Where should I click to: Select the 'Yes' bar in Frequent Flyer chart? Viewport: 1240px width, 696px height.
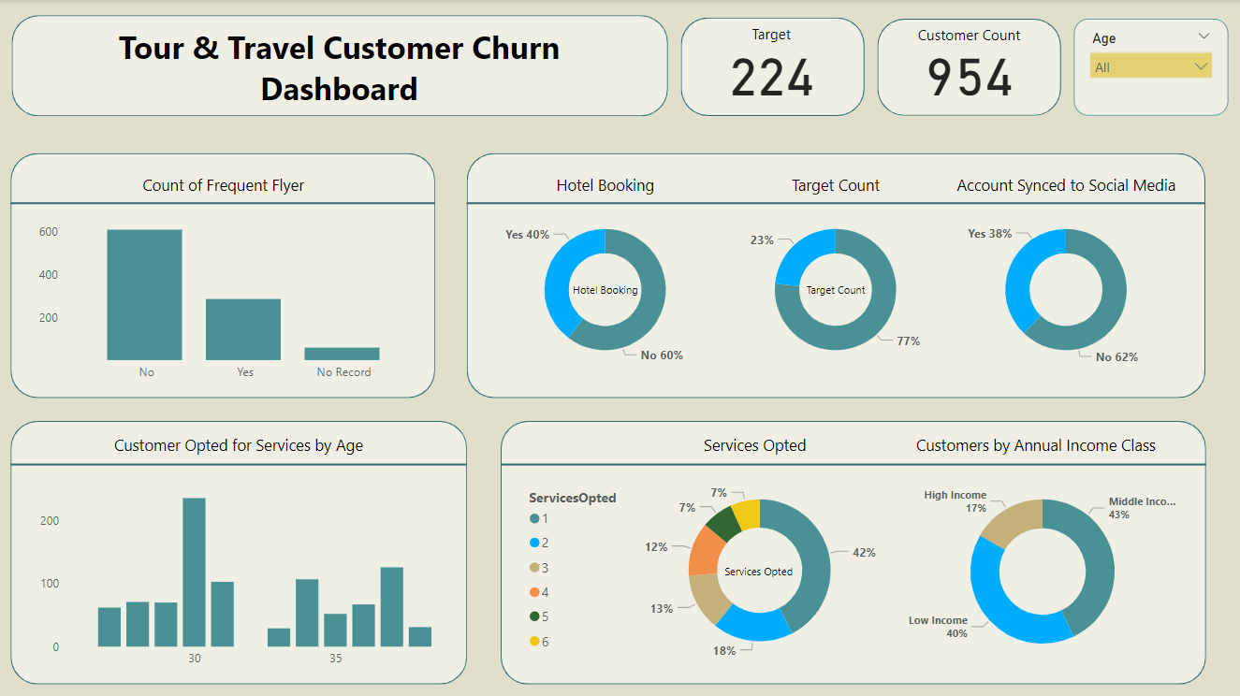(x=243, y=329)
